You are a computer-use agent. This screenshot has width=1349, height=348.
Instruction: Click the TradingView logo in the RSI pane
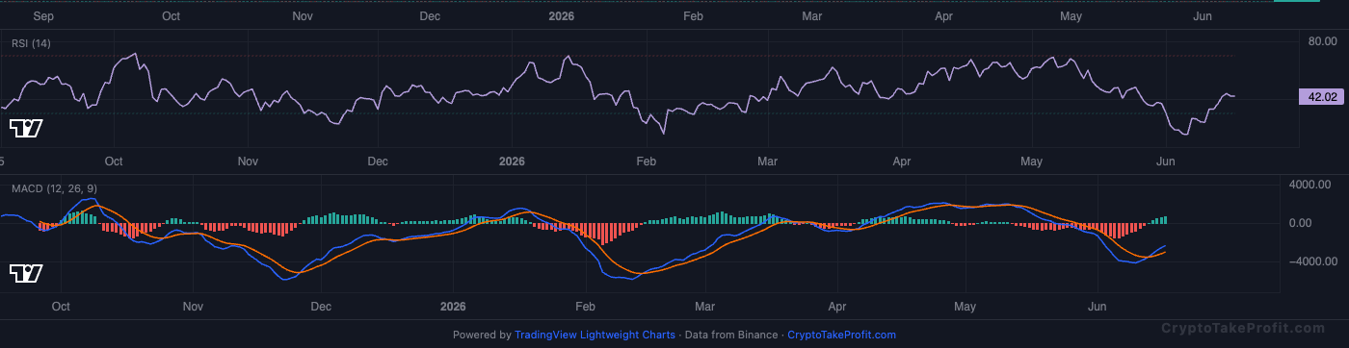click(x=26, y=128)
